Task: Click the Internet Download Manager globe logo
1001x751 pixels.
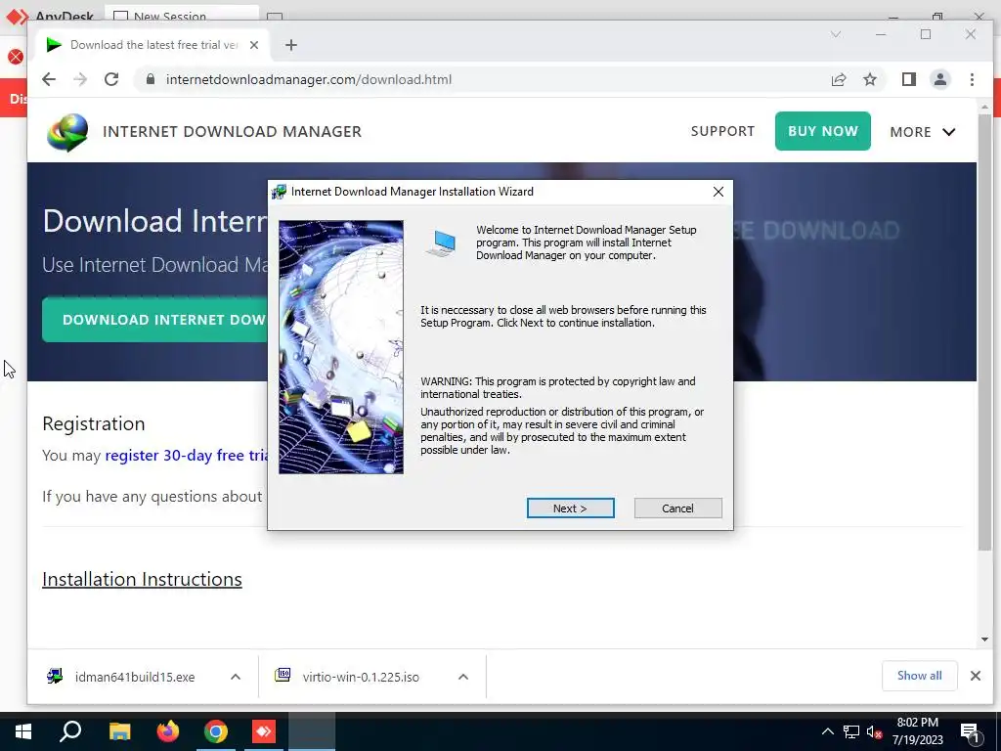Action: pos(67,132)
